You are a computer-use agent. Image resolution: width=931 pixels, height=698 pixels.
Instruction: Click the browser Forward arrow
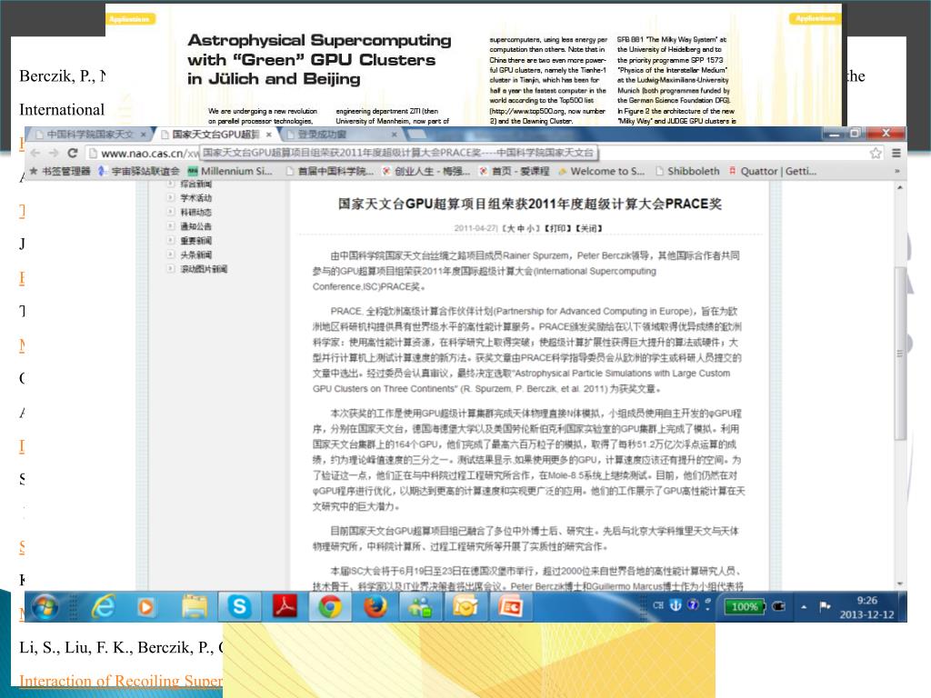pos(54,153)
